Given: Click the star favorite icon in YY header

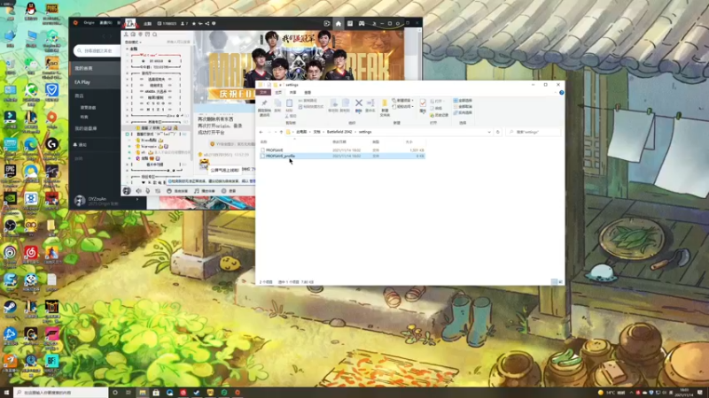Looking at the screenshot, I should click(x=194, y=24).
